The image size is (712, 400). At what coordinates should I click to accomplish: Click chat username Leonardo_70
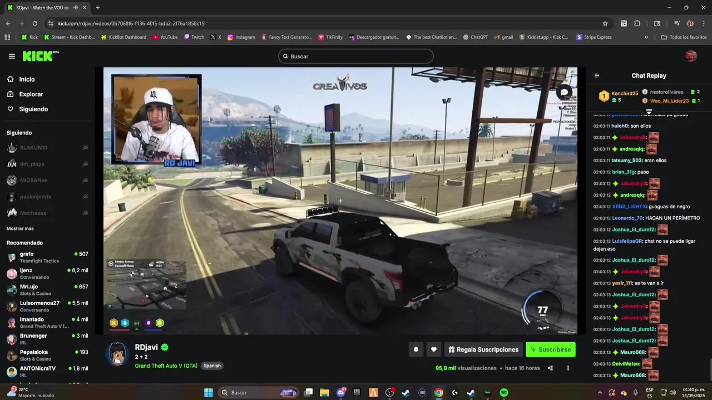[627, 218]
